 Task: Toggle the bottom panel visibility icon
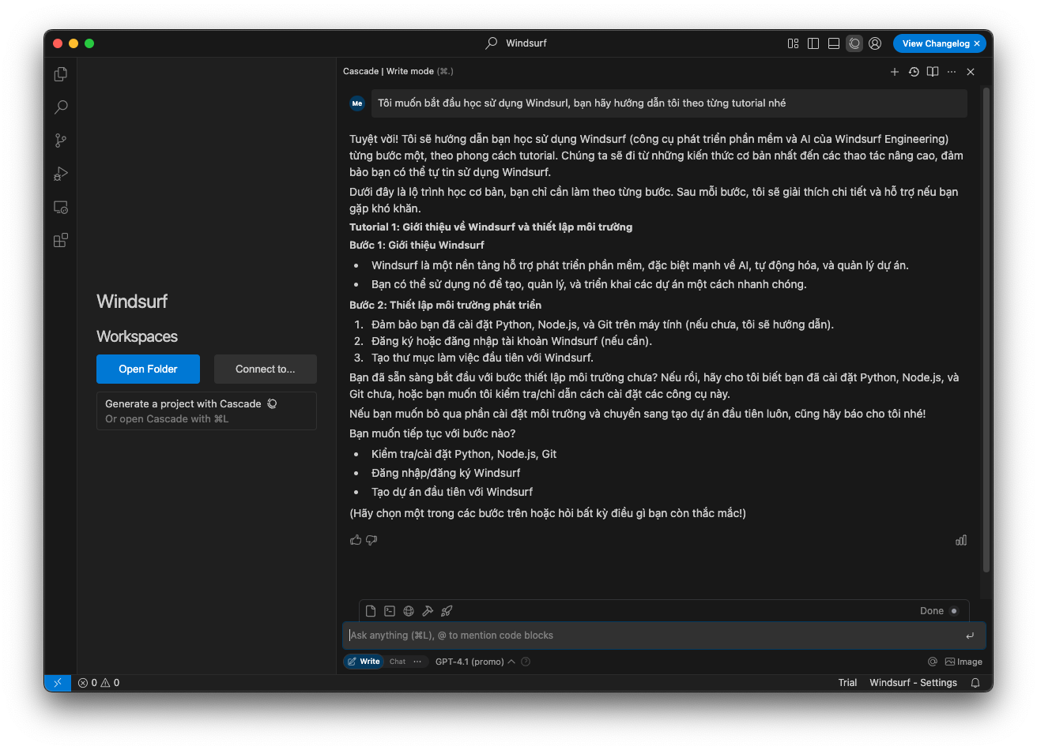(834, 43)
